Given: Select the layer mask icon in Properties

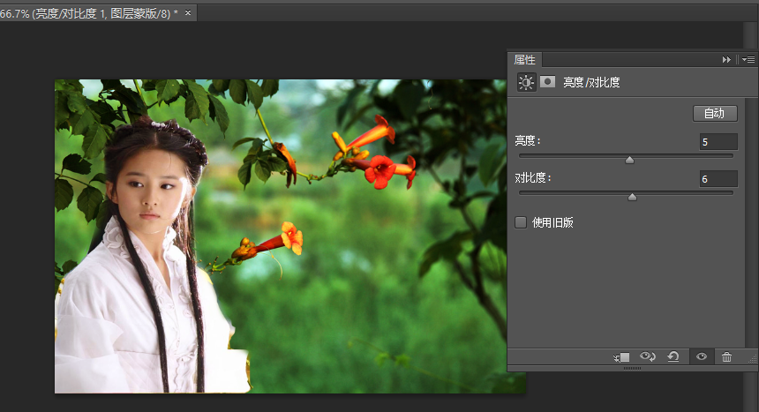Looking at the screenshot, I should [x=547, y=81].
